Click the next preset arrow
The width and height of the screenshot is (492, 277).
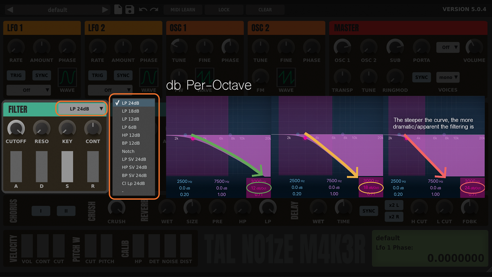click(104, 9)
